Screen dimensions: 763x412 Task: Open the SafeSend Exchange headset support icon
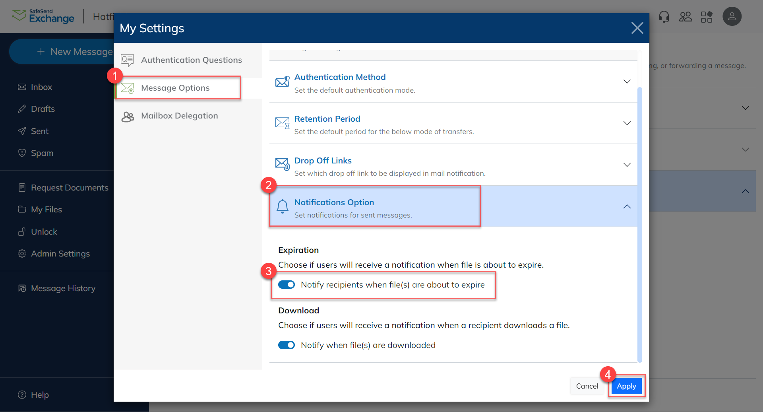(x=664, y=16)
